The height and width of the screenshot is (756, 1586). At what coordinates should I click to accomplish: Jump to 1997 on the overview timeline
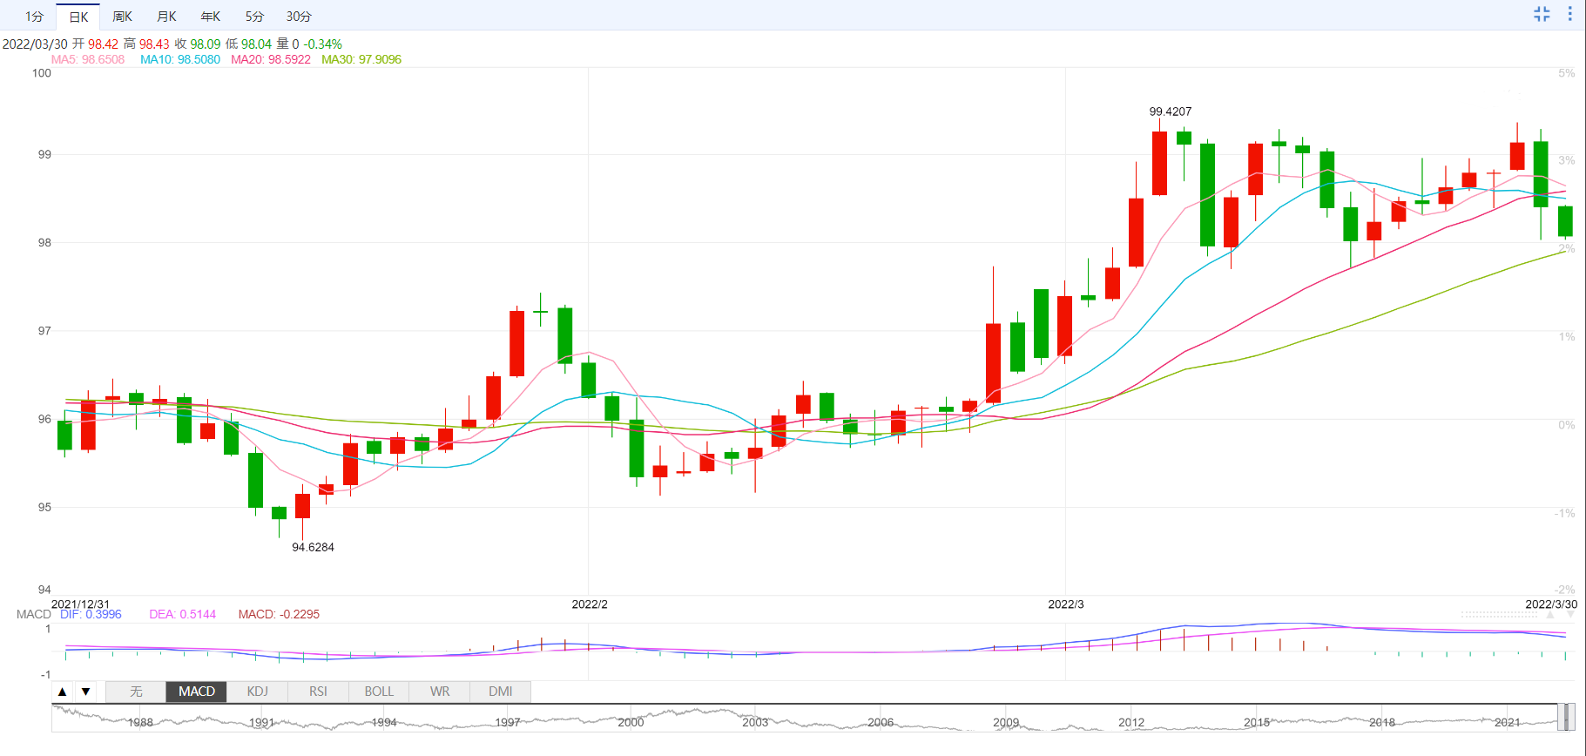click(508, 722)
